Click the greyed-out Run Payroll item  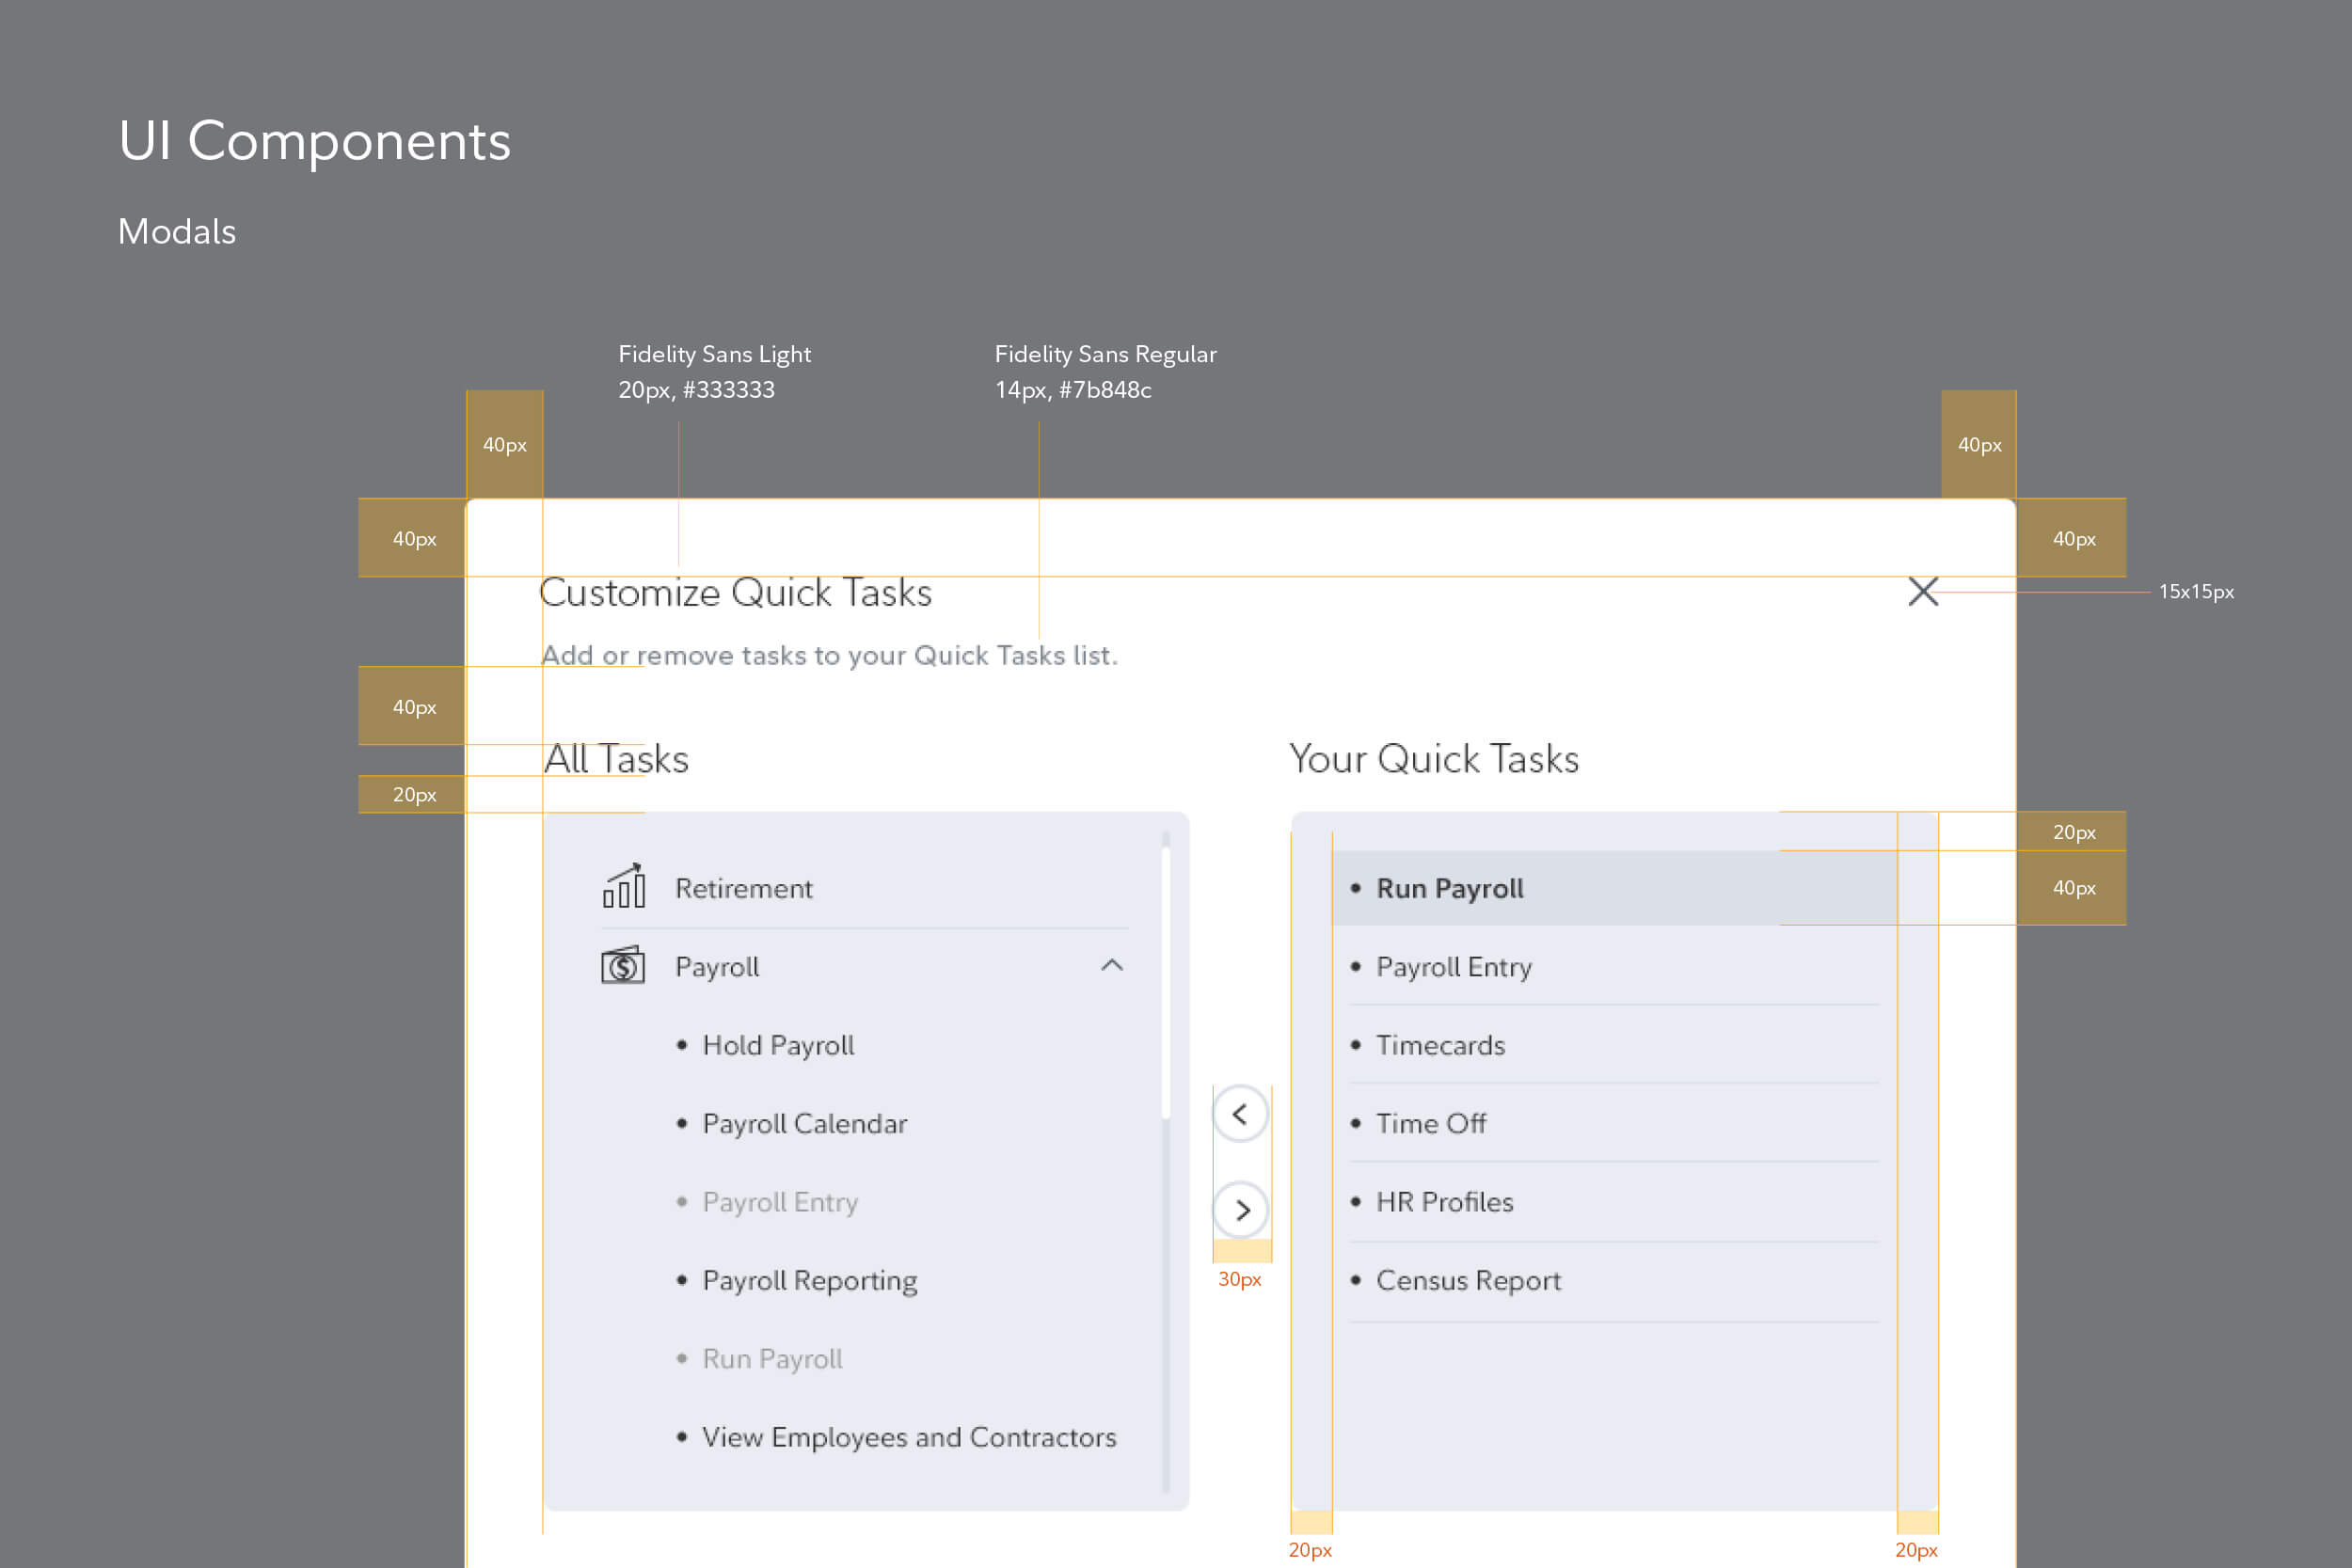tap(772, 1359)
